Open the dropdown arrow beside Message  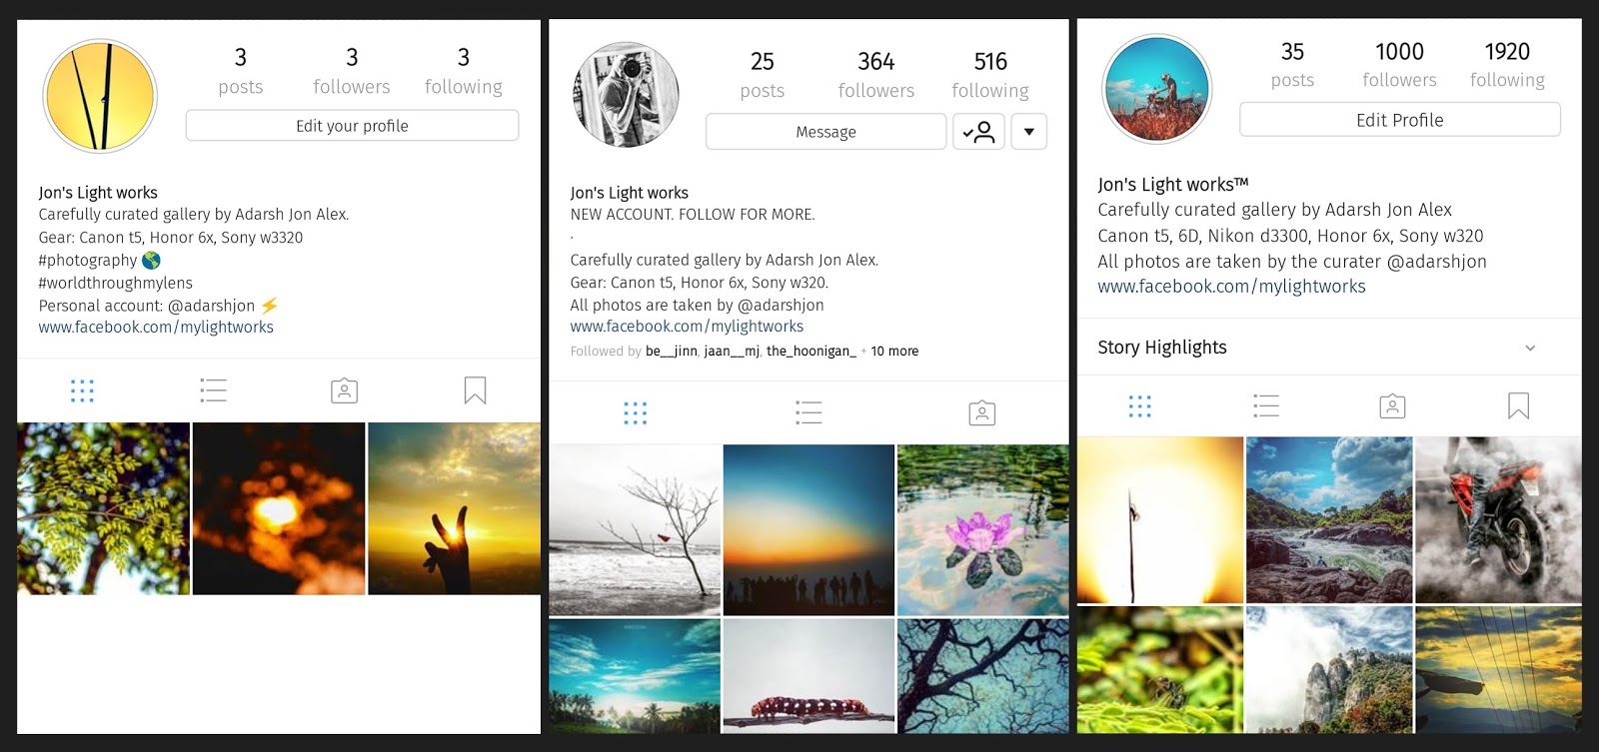[x=1028, y=132]
